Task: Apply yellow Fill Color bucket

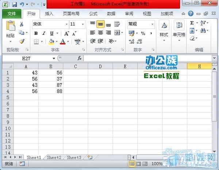Action: (x=51, y=42)
